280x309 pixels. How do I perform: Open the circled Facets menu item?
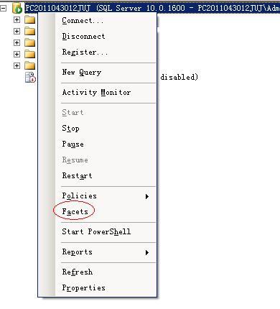[75, 212]
